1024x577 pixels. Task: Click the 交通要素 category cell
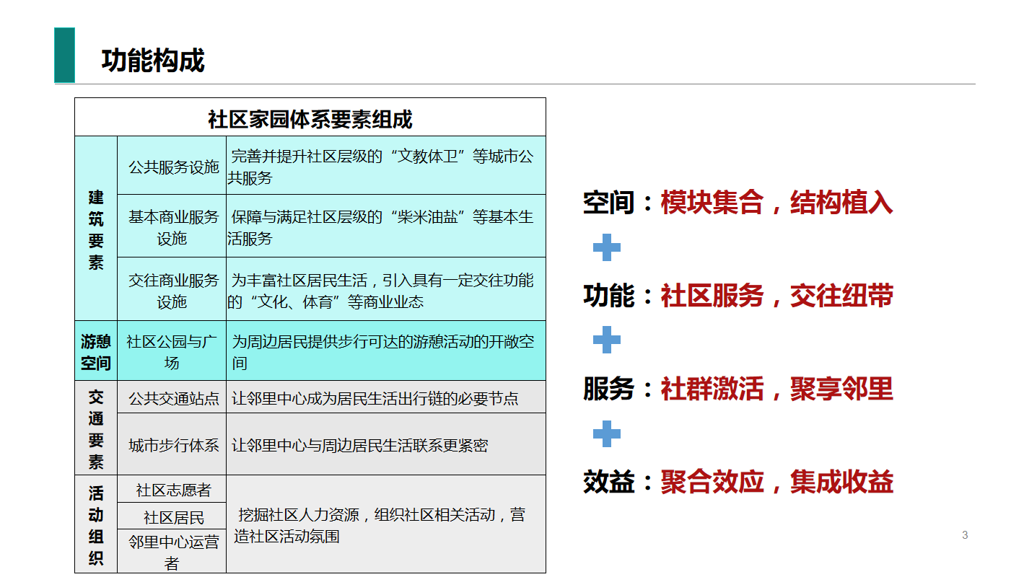[x=96, y=428]
